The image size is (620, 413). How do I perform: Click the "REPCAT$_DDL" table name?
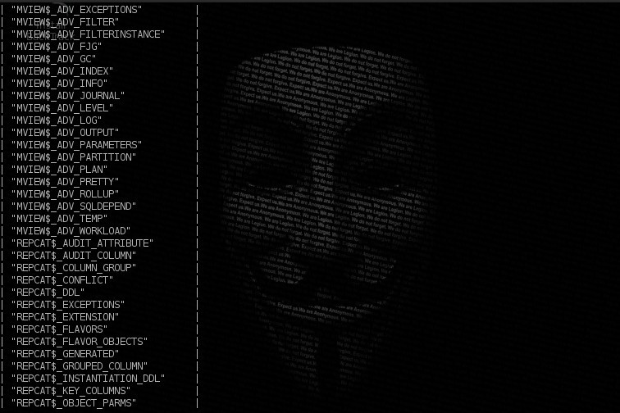pos(48,292)
